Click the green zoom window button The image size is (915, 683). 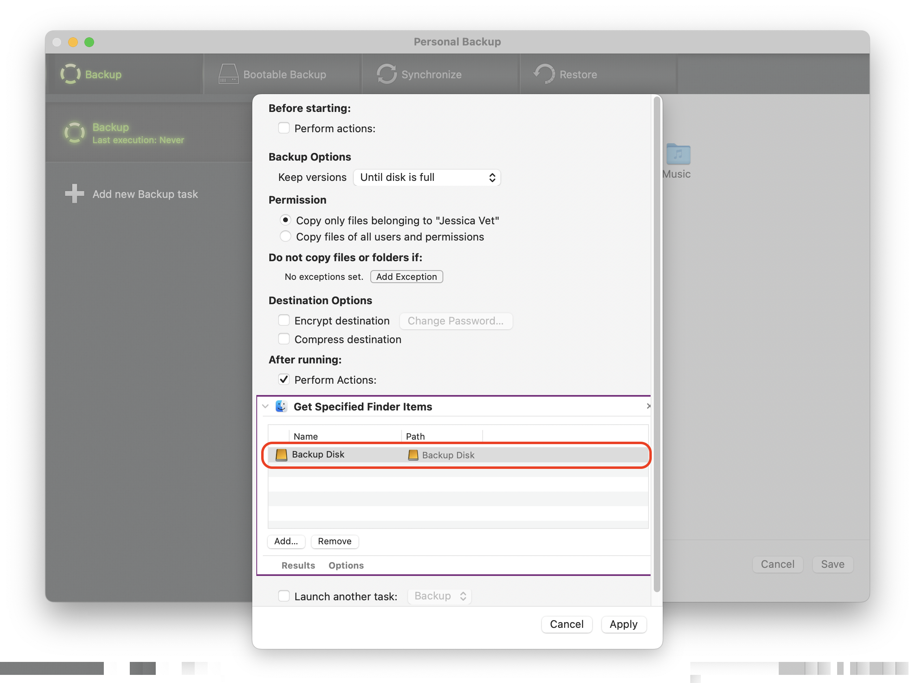pyautogui.click(x=89, y=42)
